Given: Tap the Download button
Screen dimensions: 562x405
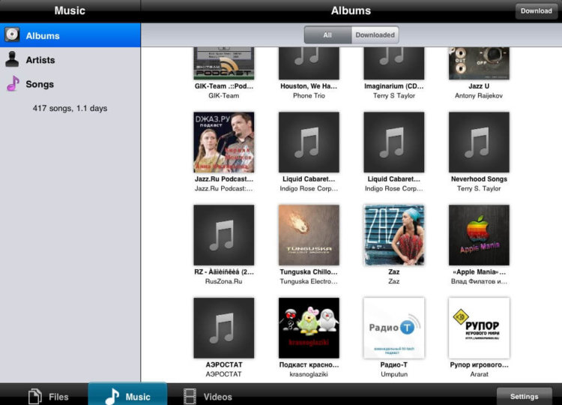Looking at the screenshot, I should point(537,10).
